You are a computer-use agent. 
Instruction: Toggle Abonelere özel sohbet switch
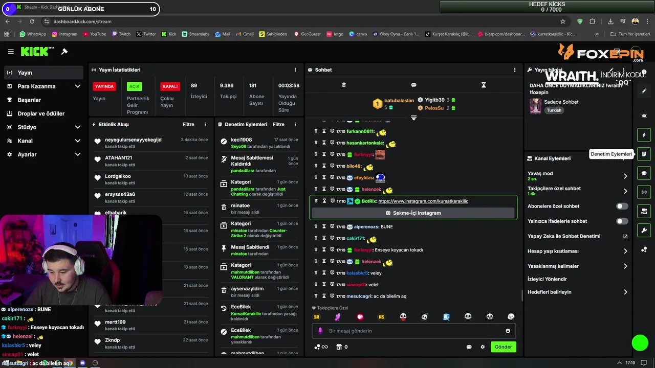[x=622, y=206]
